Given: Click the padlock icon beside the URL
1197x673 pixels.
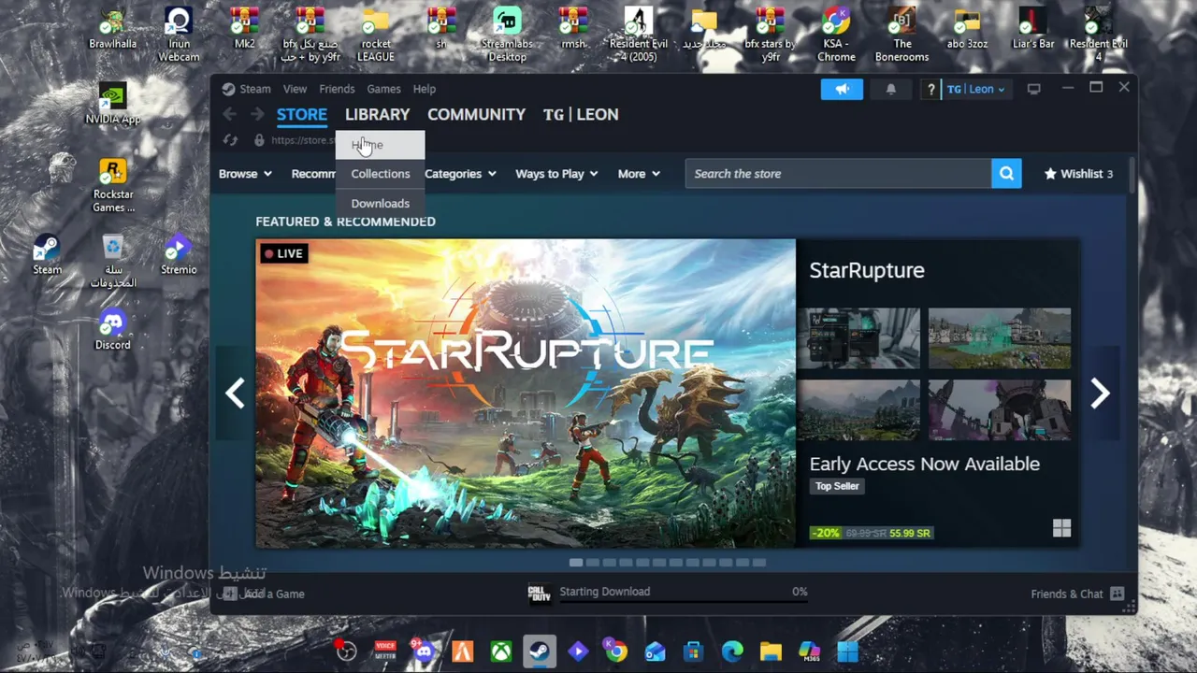Looking at the screenshot, I should [x=259, y=140].
